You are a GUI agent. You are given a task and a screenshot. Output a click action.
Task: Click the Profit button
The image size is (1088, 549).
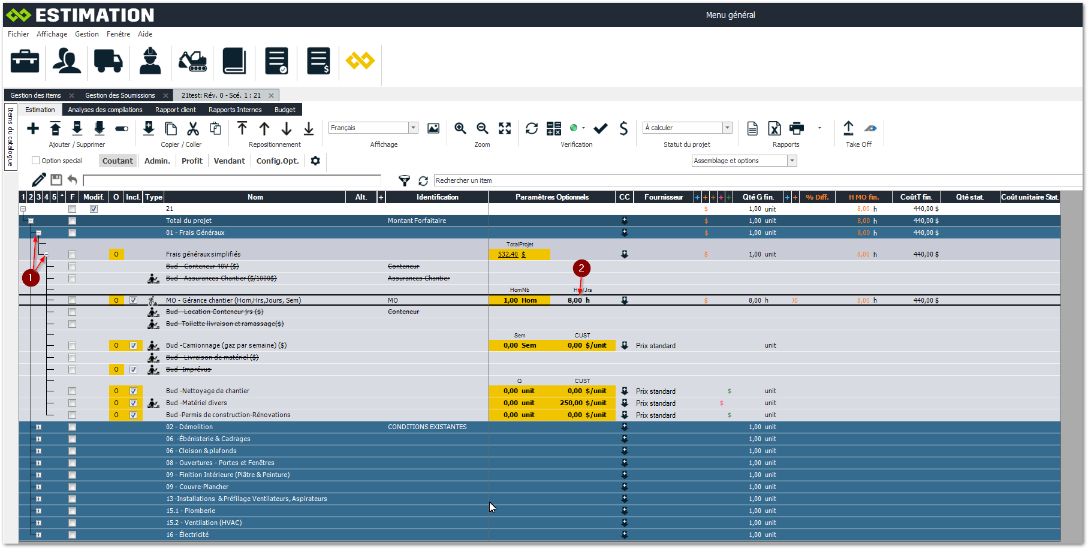tap(192, 161)
